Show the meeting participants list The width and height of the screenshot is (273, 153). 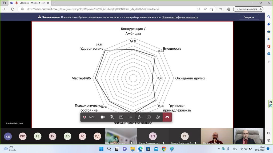point(158,117)
